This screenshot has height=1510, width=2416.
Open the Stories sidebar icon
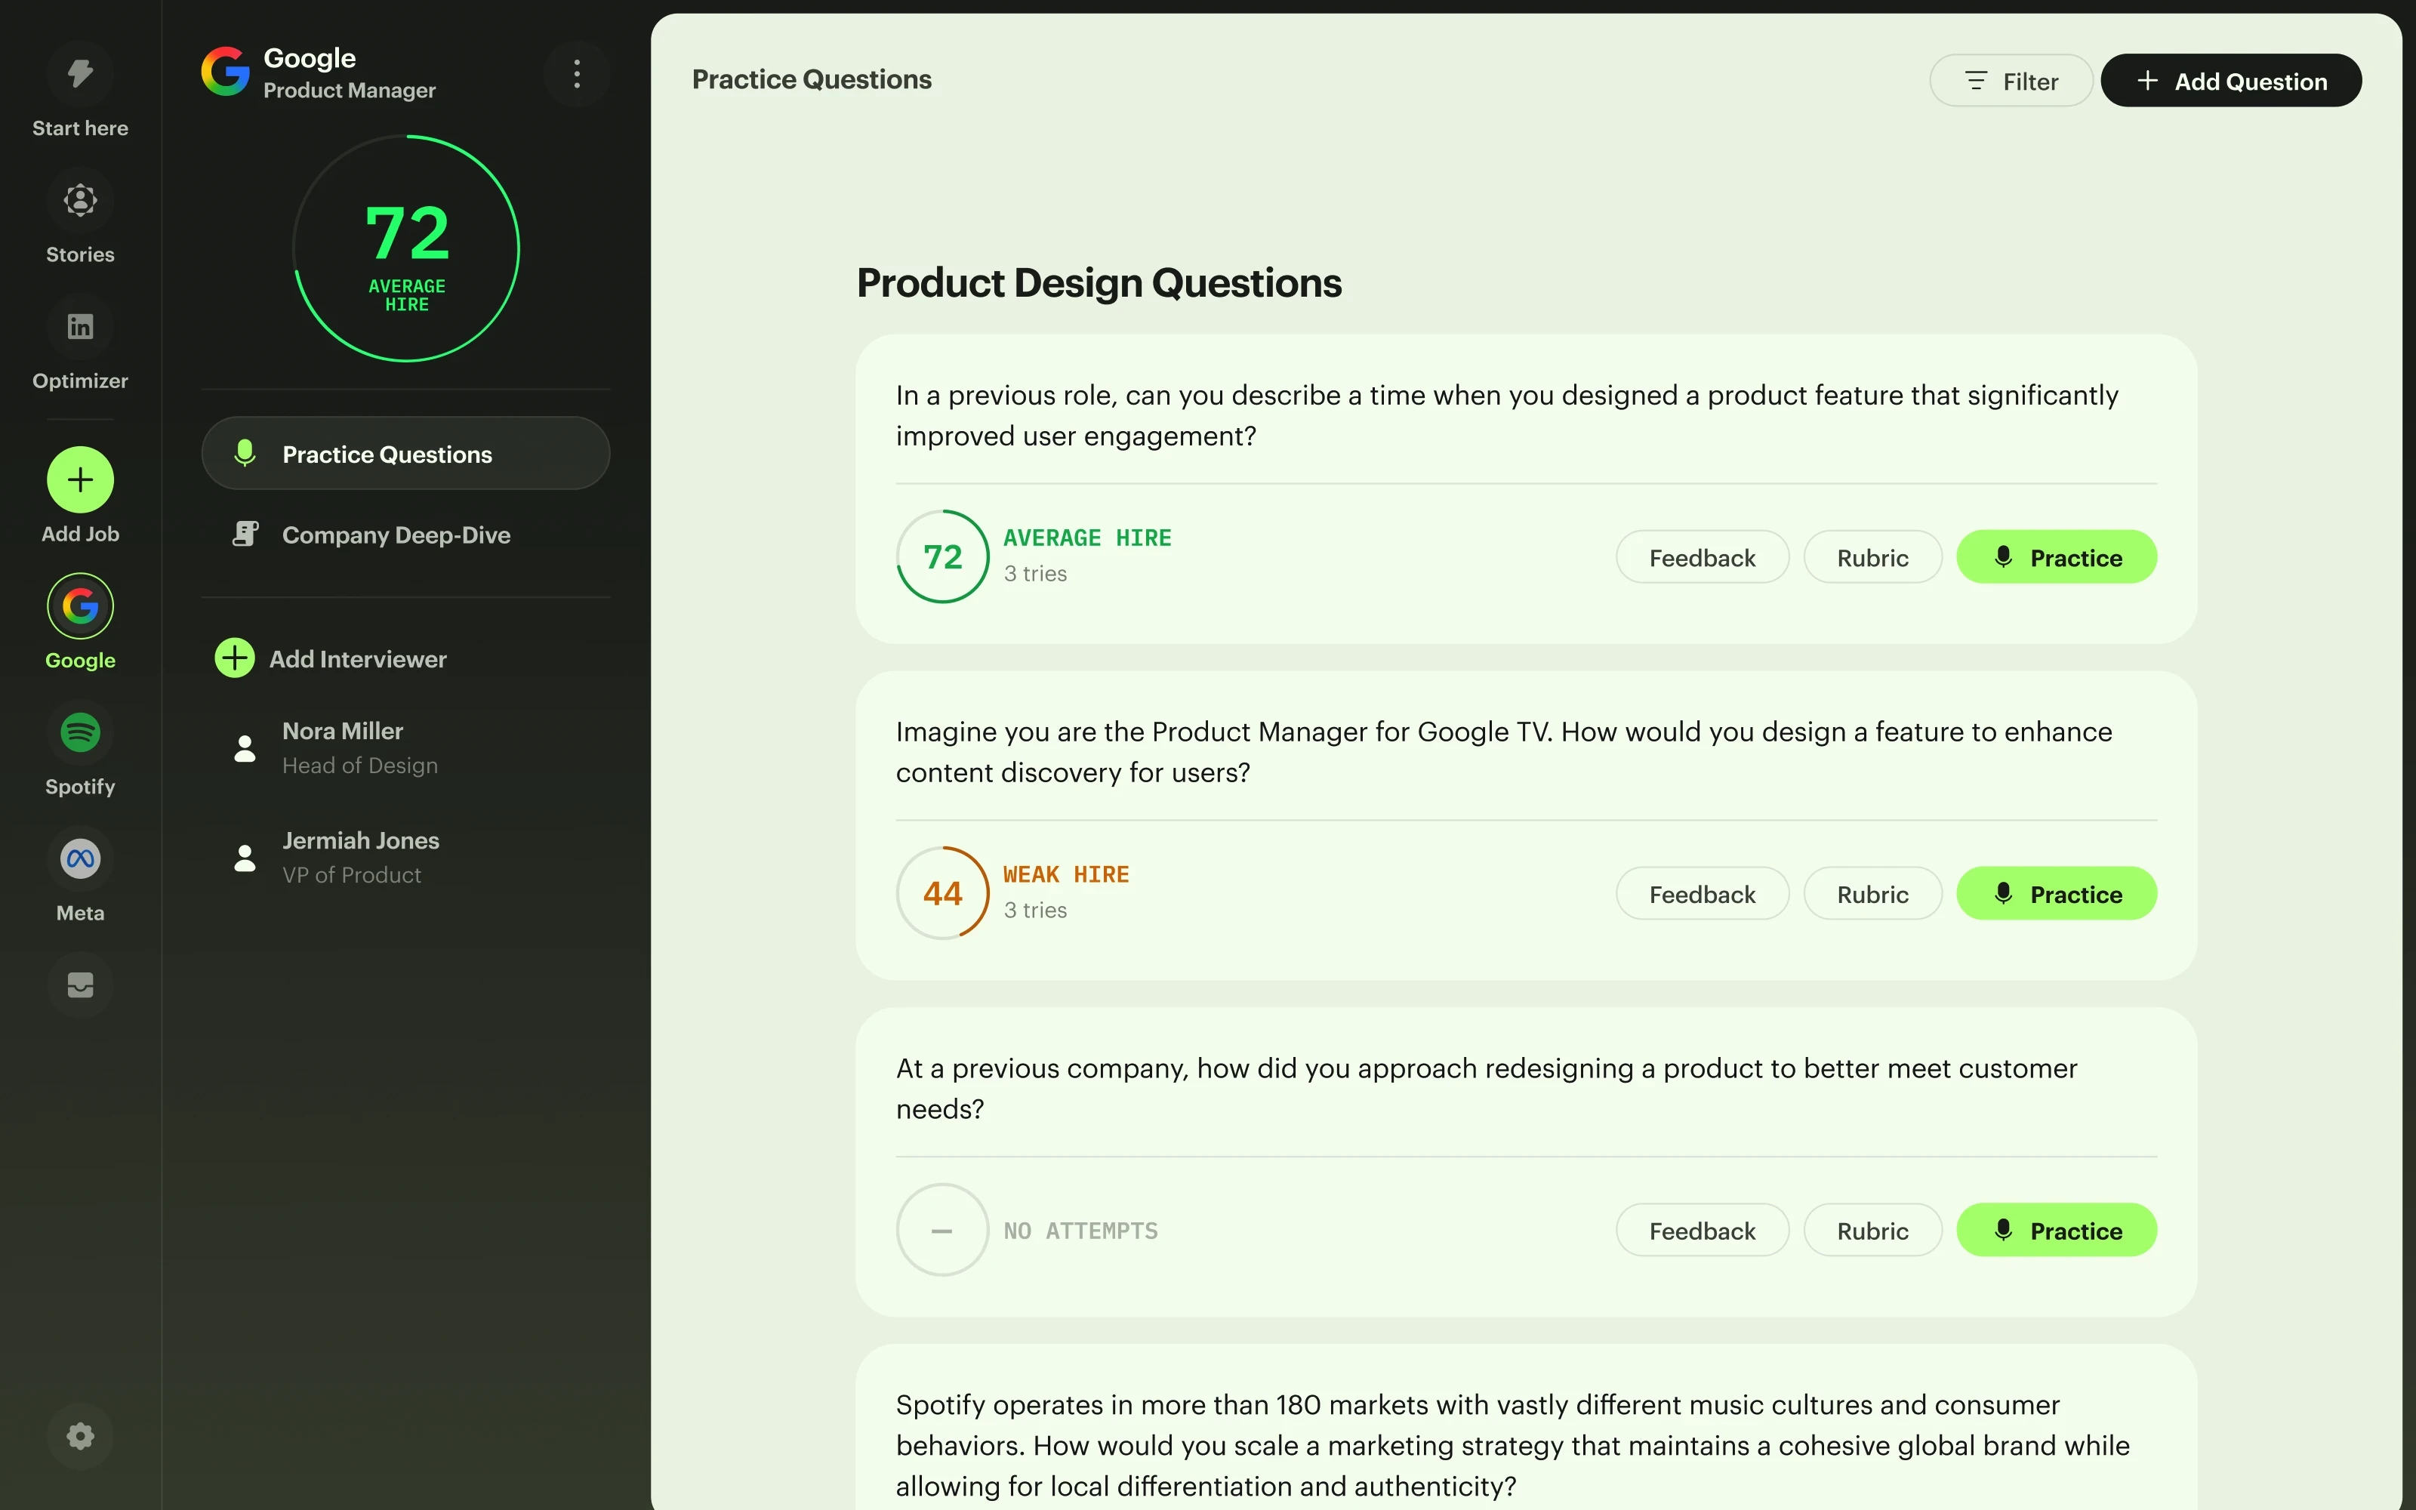pyautogui.click(x=80, y=200)
